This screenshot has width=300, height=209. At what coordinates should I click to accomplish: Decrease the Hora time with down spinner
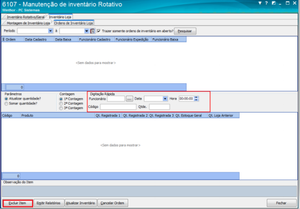[x=196, y=100]
